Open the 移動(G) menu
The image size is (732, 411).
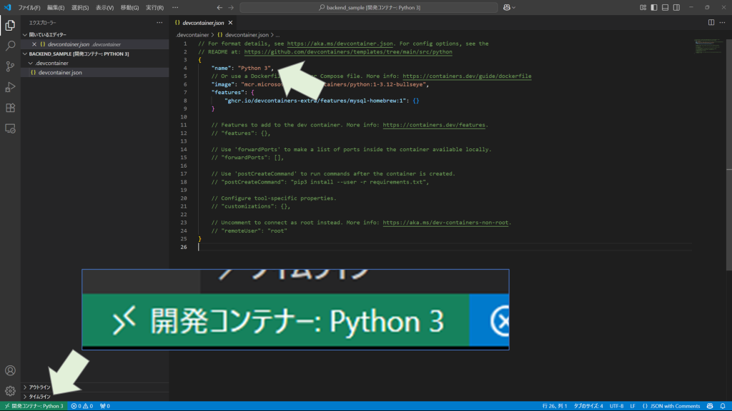point(129,7)
